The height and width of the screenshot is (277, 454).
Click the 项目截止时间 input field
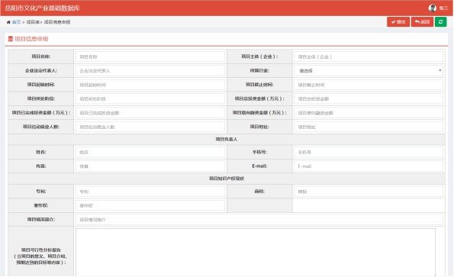(369, 85)
